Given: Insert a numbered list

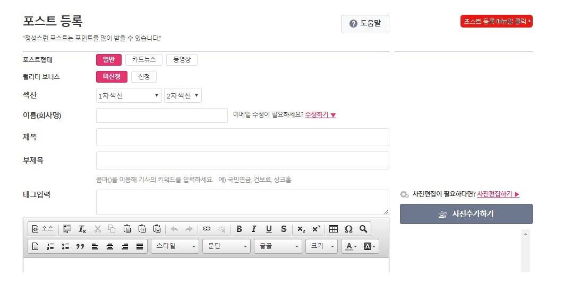Looking at the screenshot, I should [50, 246].
